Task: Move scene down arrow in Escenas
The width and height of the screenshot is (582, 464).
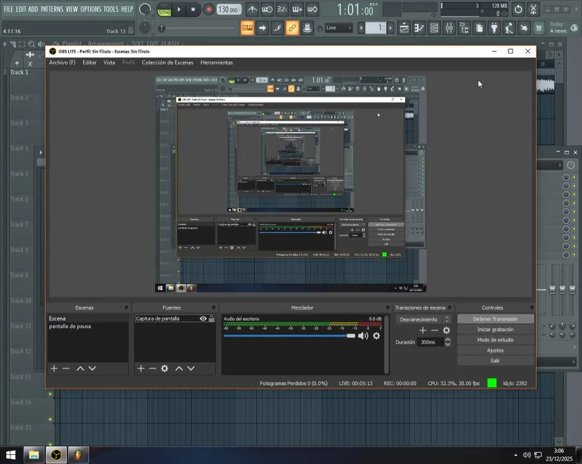Action: (92, 368)
